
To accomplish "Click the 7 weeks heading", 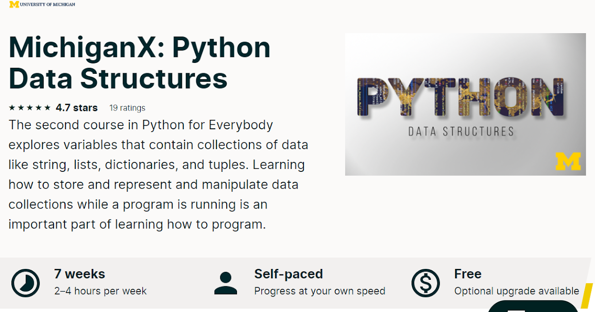I will click(x=79, y=274).
